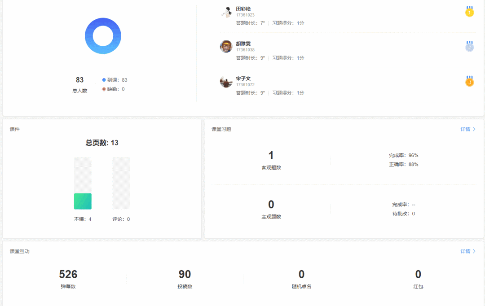This screenshot has height=306, width=485.
Task: Select student name 宋子文
Action: (x=243, y=79)
